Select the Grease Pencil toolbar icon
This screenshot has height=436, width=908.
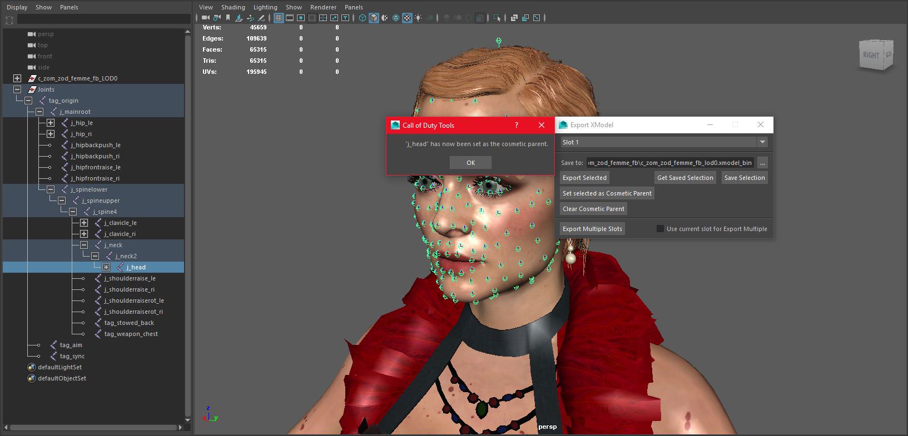[261, 18]
